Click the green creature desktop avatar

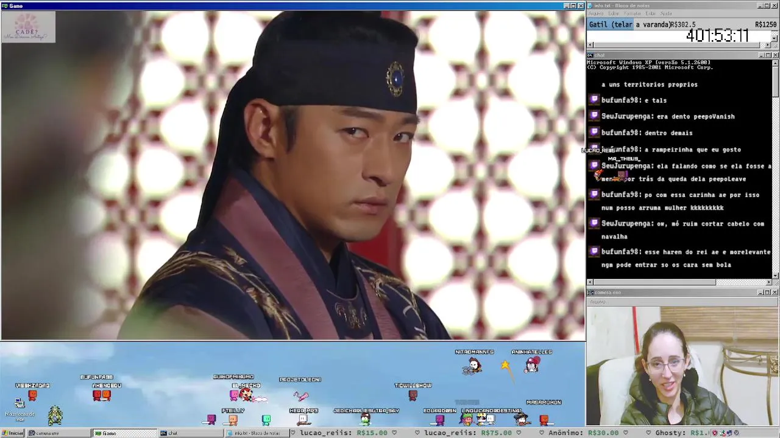(55, 415)
